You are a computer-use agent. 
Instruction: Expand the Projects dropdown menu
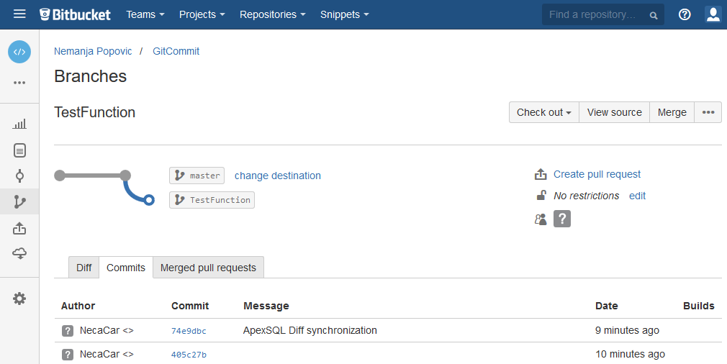(x=202, y=14)
